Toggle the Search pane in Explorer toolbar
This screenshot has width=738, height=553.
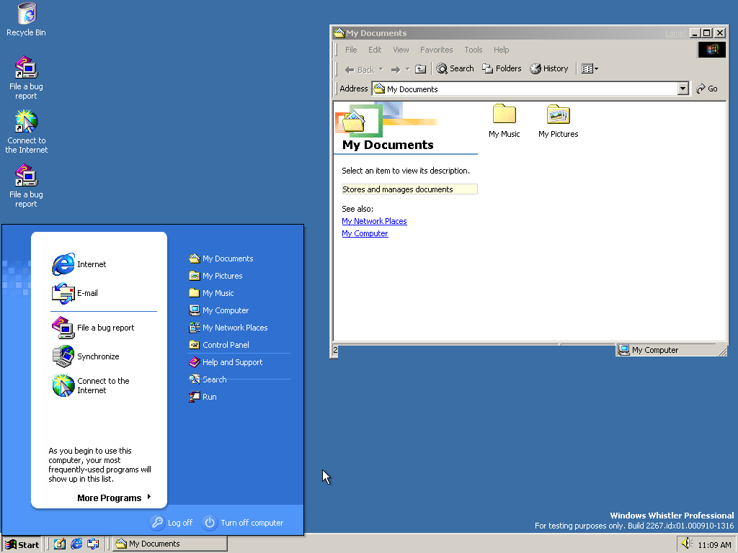click(455, 69)
